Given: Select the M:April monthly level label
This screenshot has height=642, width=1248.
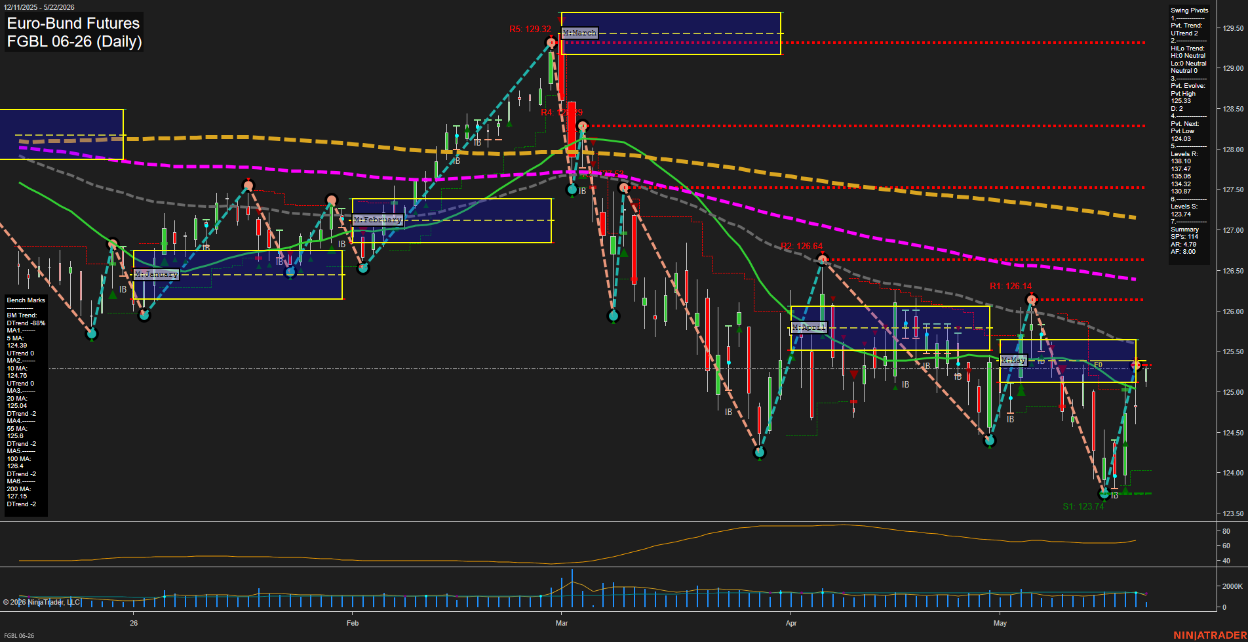Looking at the screenshot, I should [809, 327].
